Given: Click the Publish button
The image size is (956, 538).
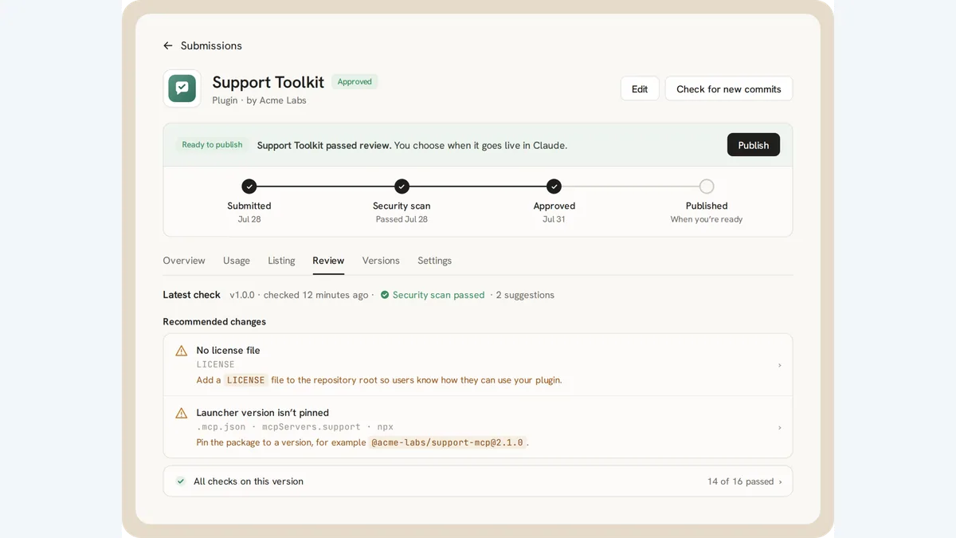Looking at the screenshot, I should [x=754, y=145].
